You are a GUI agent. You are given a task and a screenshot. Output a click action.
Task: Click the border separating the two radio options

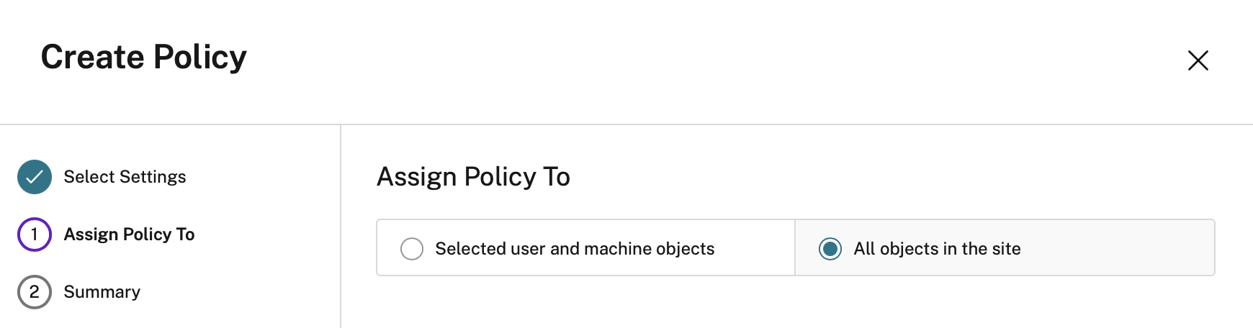pyautogui.click(x=795, y=248)
